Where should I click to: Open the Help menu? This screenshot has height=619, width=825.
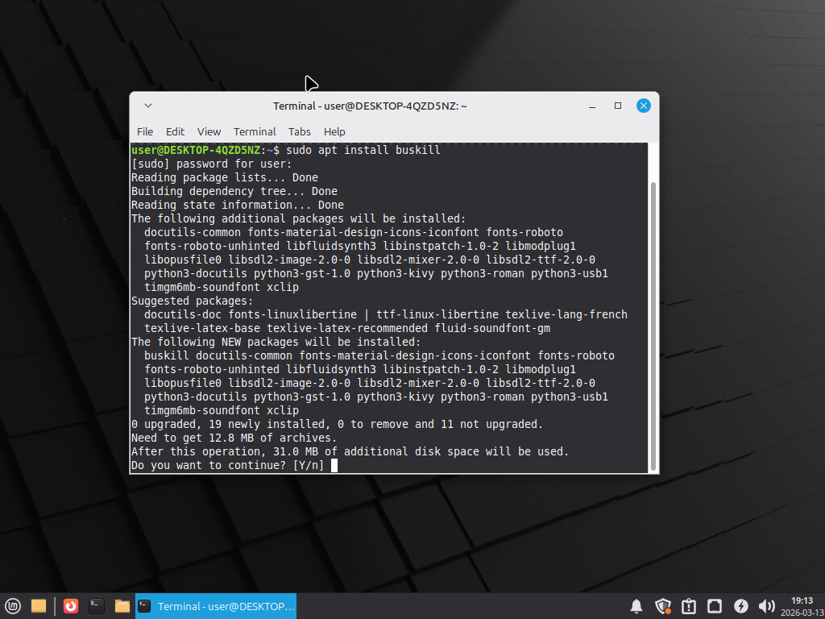[x=334, y=131]
